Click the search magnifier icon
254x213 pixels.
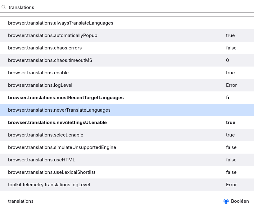pos(4,7)
